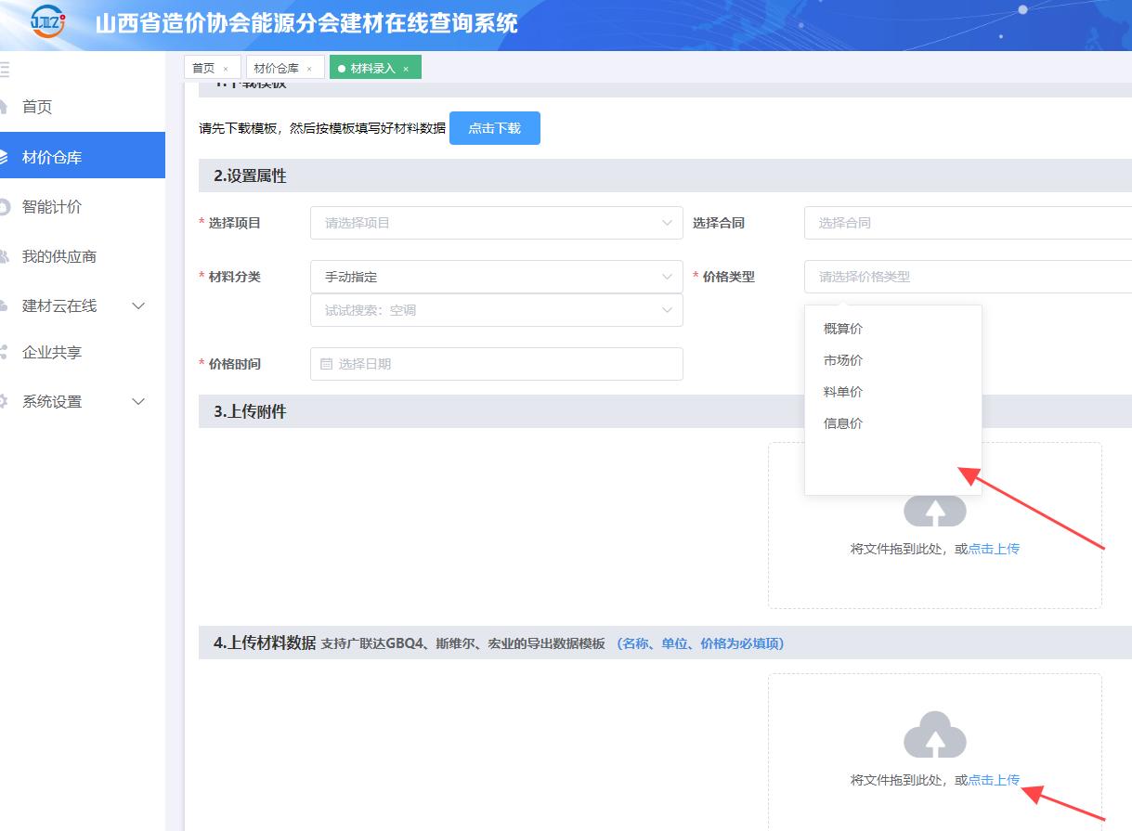Expand the 试试搜索：空调 search dropdown
The width and height of the screenshot is (1132, 831).
[496, 310]
